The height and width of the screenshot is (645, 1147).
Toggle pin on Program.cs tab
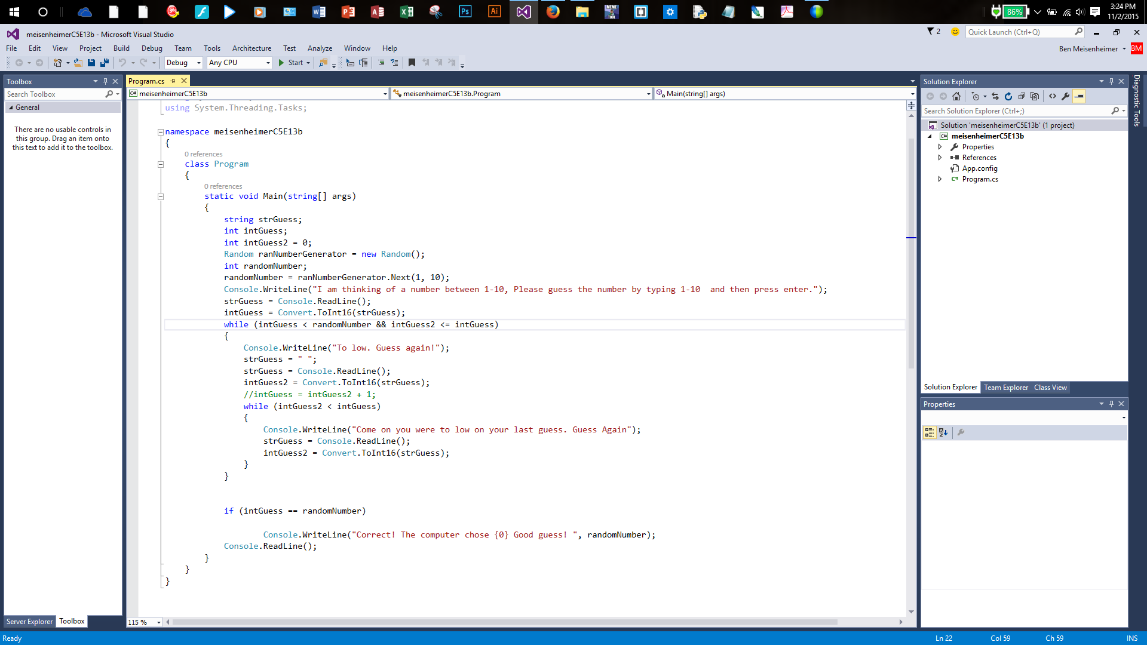click(x=173, y=81)
